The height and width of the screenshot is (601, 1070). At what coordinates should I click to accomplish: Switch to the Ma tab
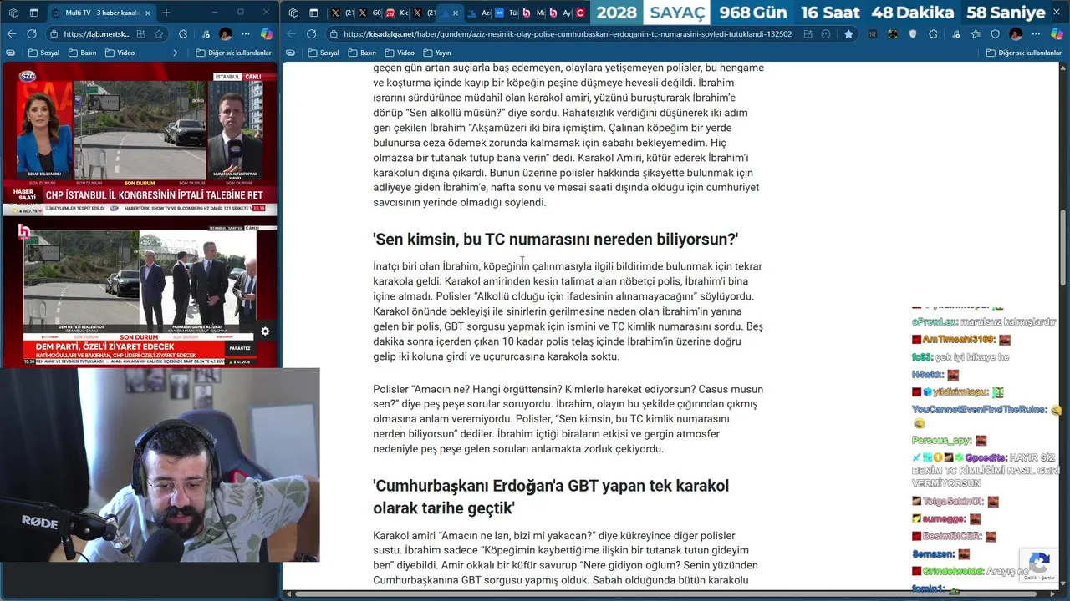pyautogui.click(x=533, y=13)
